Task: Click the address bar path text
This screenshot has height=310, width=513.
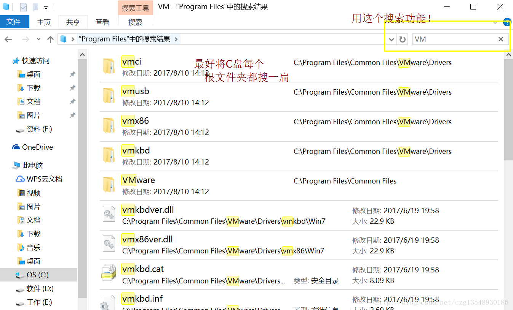Action: coord(125,39)
